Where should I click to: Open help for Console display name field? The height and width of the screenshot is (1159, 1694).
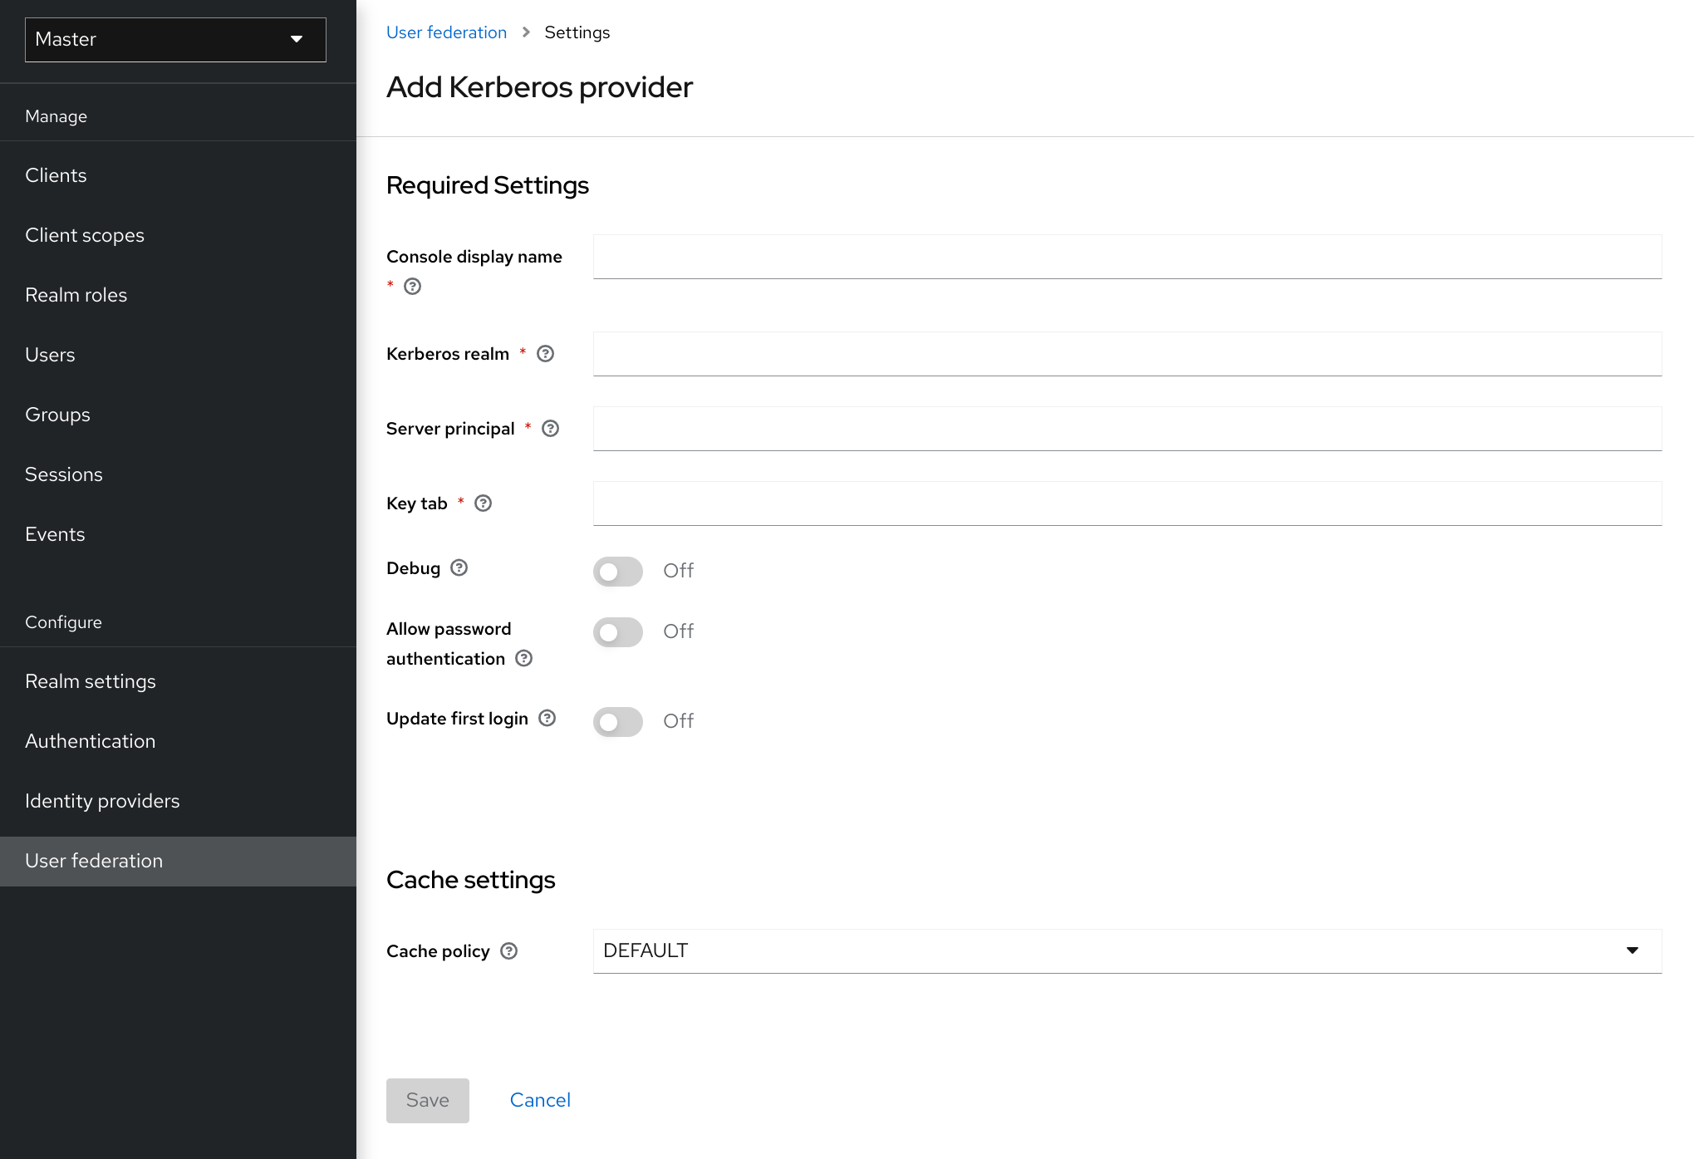(x=413, y=287)
